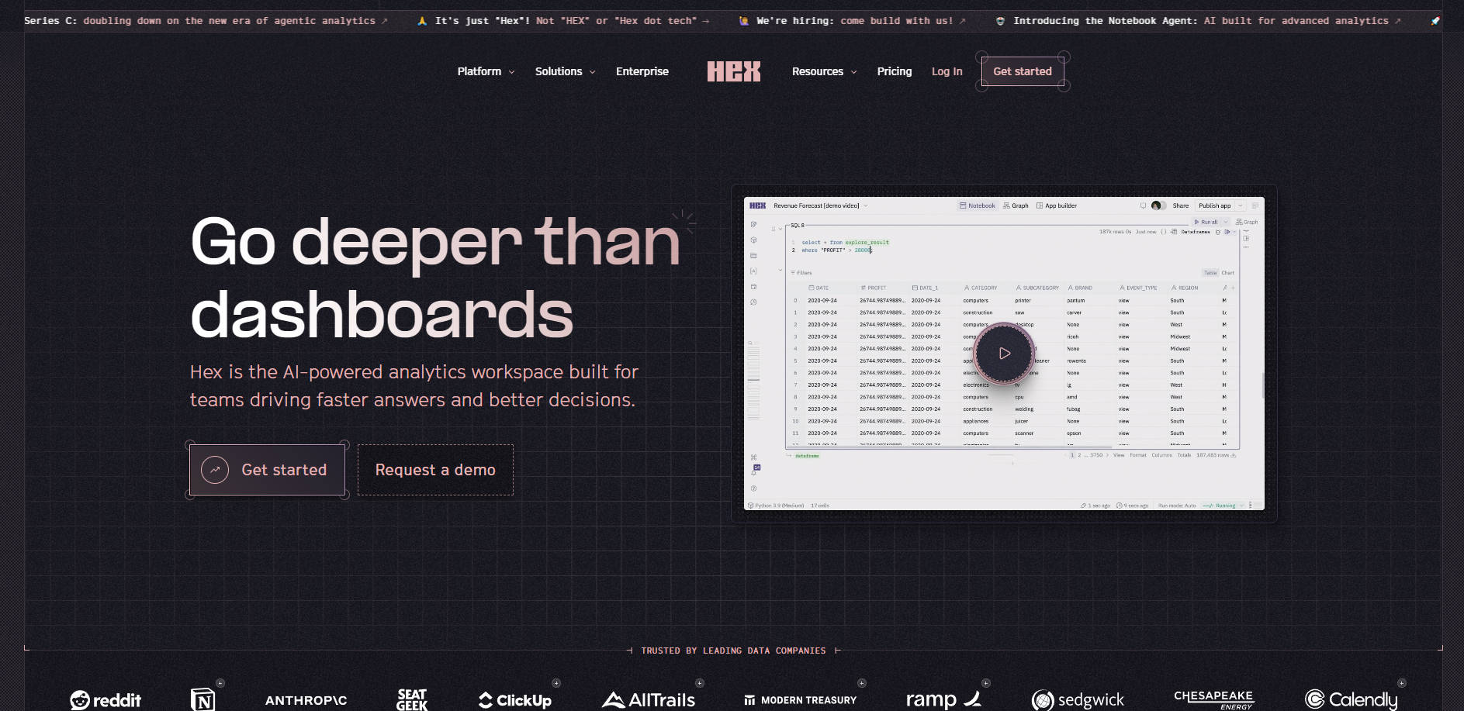1464x711 pixels.
Task: Click the sedgwick logo
Action: [x=1078, y=699]
